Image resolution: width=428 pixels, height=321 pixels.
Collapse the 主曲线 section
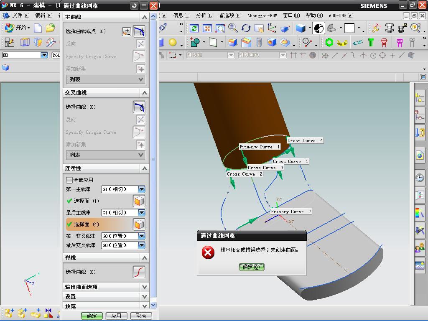point(144,17)
